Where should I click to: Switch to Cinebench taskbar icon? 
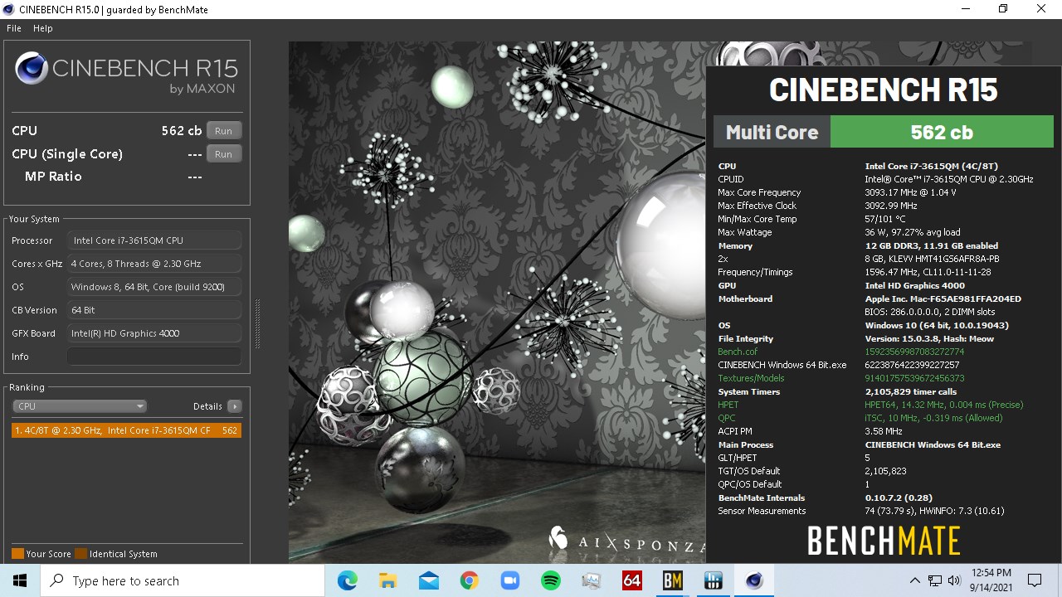(754, 580)
